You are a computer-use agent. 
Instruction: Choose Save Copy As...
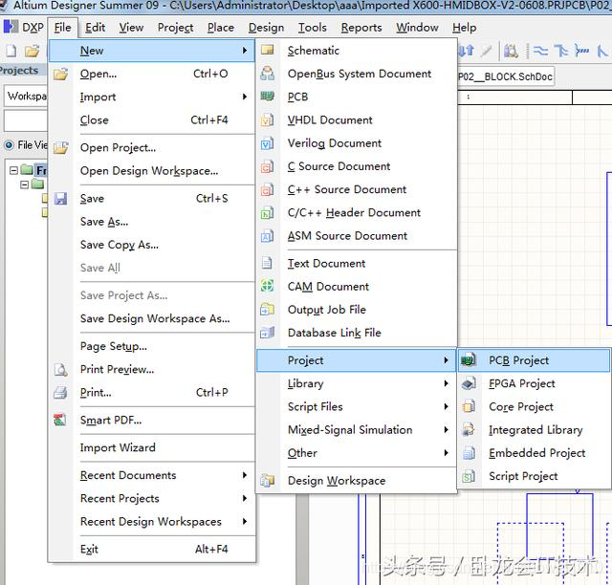coord(152,245)
